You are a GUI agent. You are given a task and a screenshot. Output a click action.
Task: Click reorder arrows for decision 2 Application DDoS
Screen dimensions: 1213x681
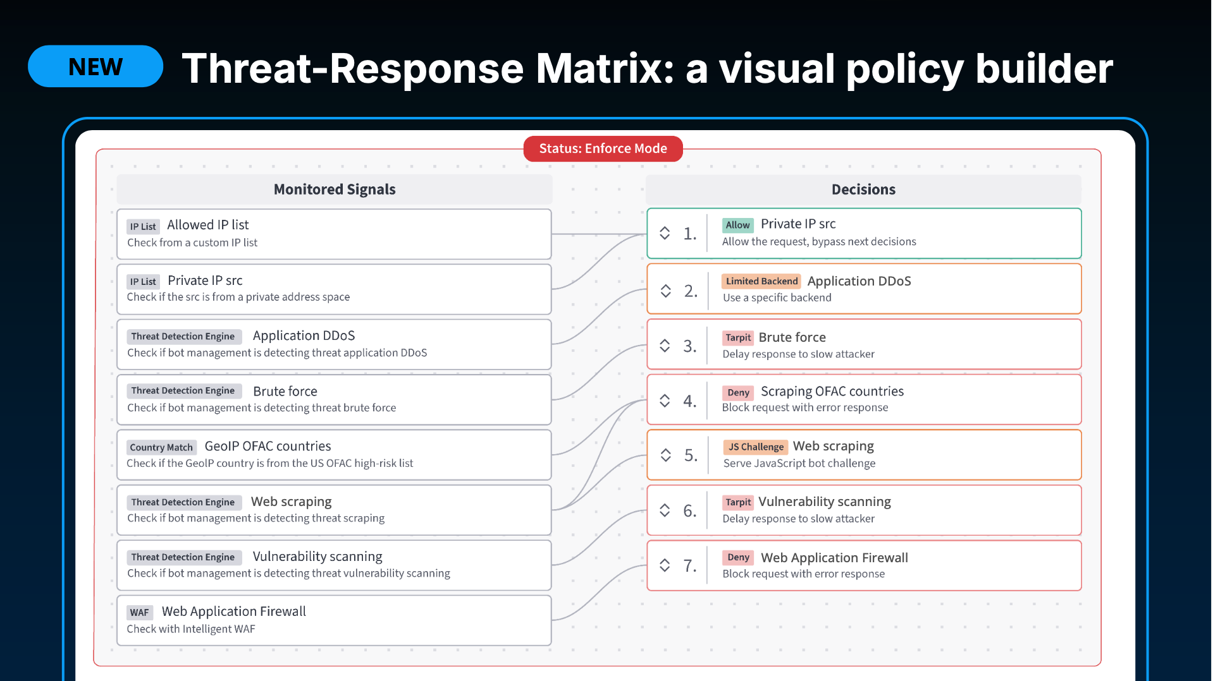(665, 291)
